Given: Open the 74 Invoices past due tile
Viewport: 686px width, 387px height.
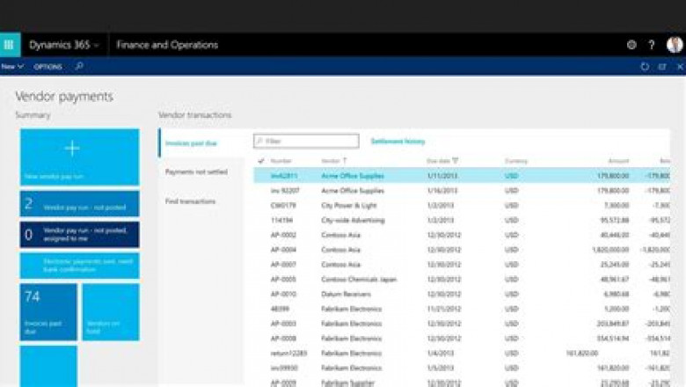Looking at the screenshot, I should coord(48,311).
